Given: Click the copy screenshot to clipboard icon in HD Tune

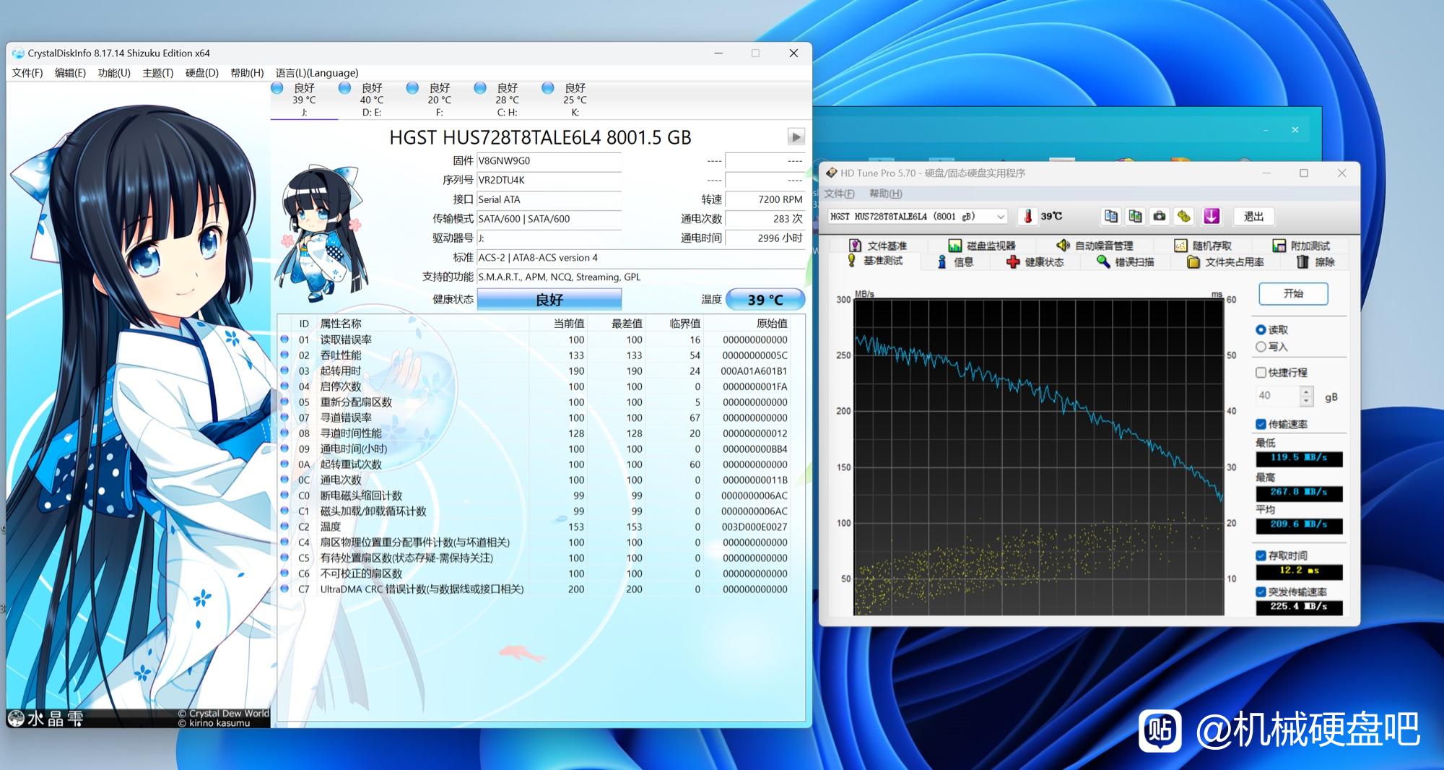Looking at the screenshot, I should point(1135,216).
